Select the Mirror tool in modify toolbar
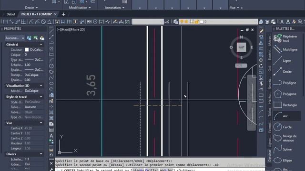This screenshot has height=171, width=305. click(x=261, y=43)
